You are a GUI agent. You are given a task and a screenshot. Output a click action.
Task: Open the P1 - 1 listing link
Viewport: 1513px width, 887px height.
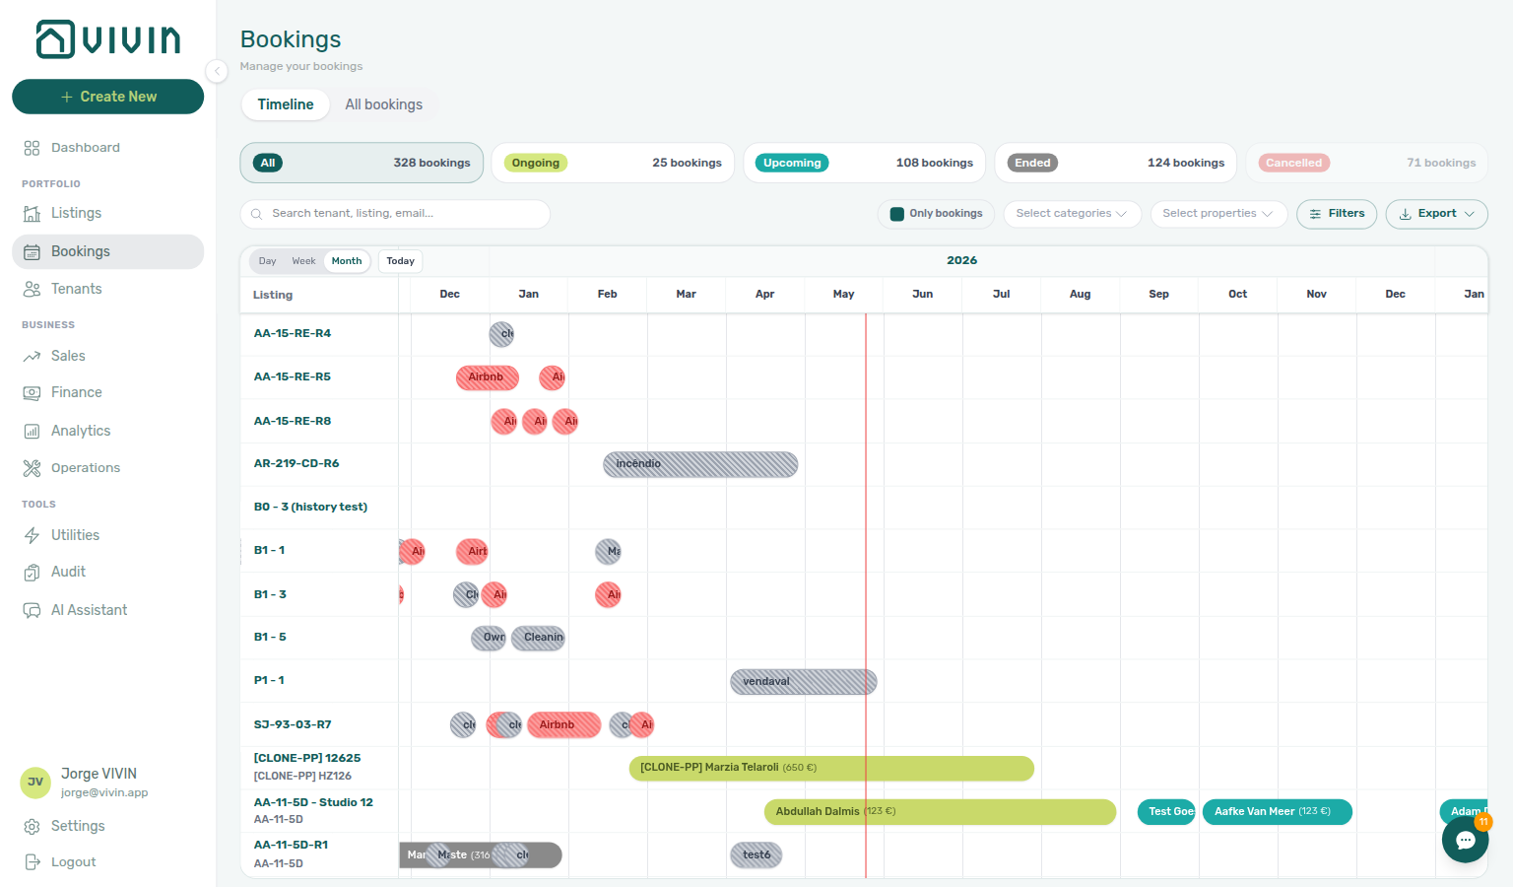269,680
